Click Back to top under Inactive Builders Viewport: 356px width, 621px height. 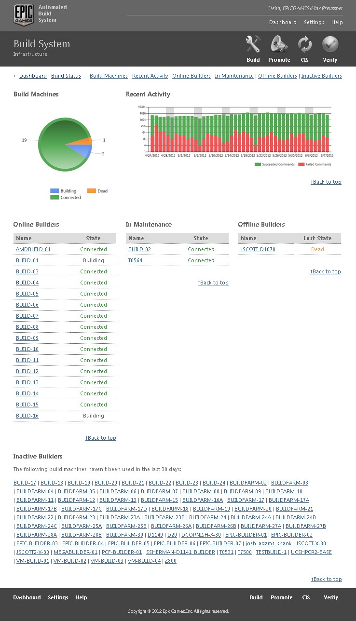coord(326,579)
